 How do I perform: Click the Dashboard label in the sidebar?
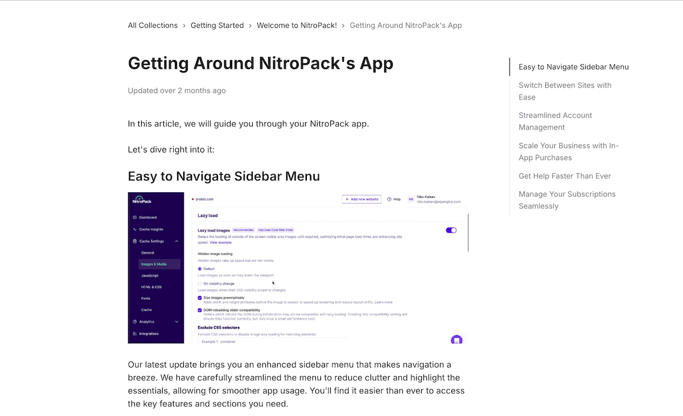[148, 217]
